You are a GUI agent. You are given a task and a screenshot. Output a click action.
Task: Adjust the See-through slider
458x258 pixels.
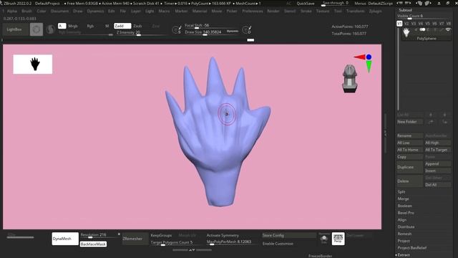[335, 4]
